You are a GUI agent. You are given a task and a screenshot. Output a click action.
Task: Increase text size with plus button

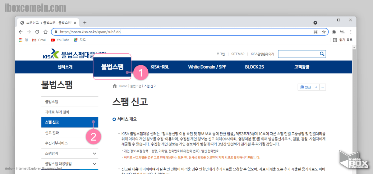[x=316, y=87]
